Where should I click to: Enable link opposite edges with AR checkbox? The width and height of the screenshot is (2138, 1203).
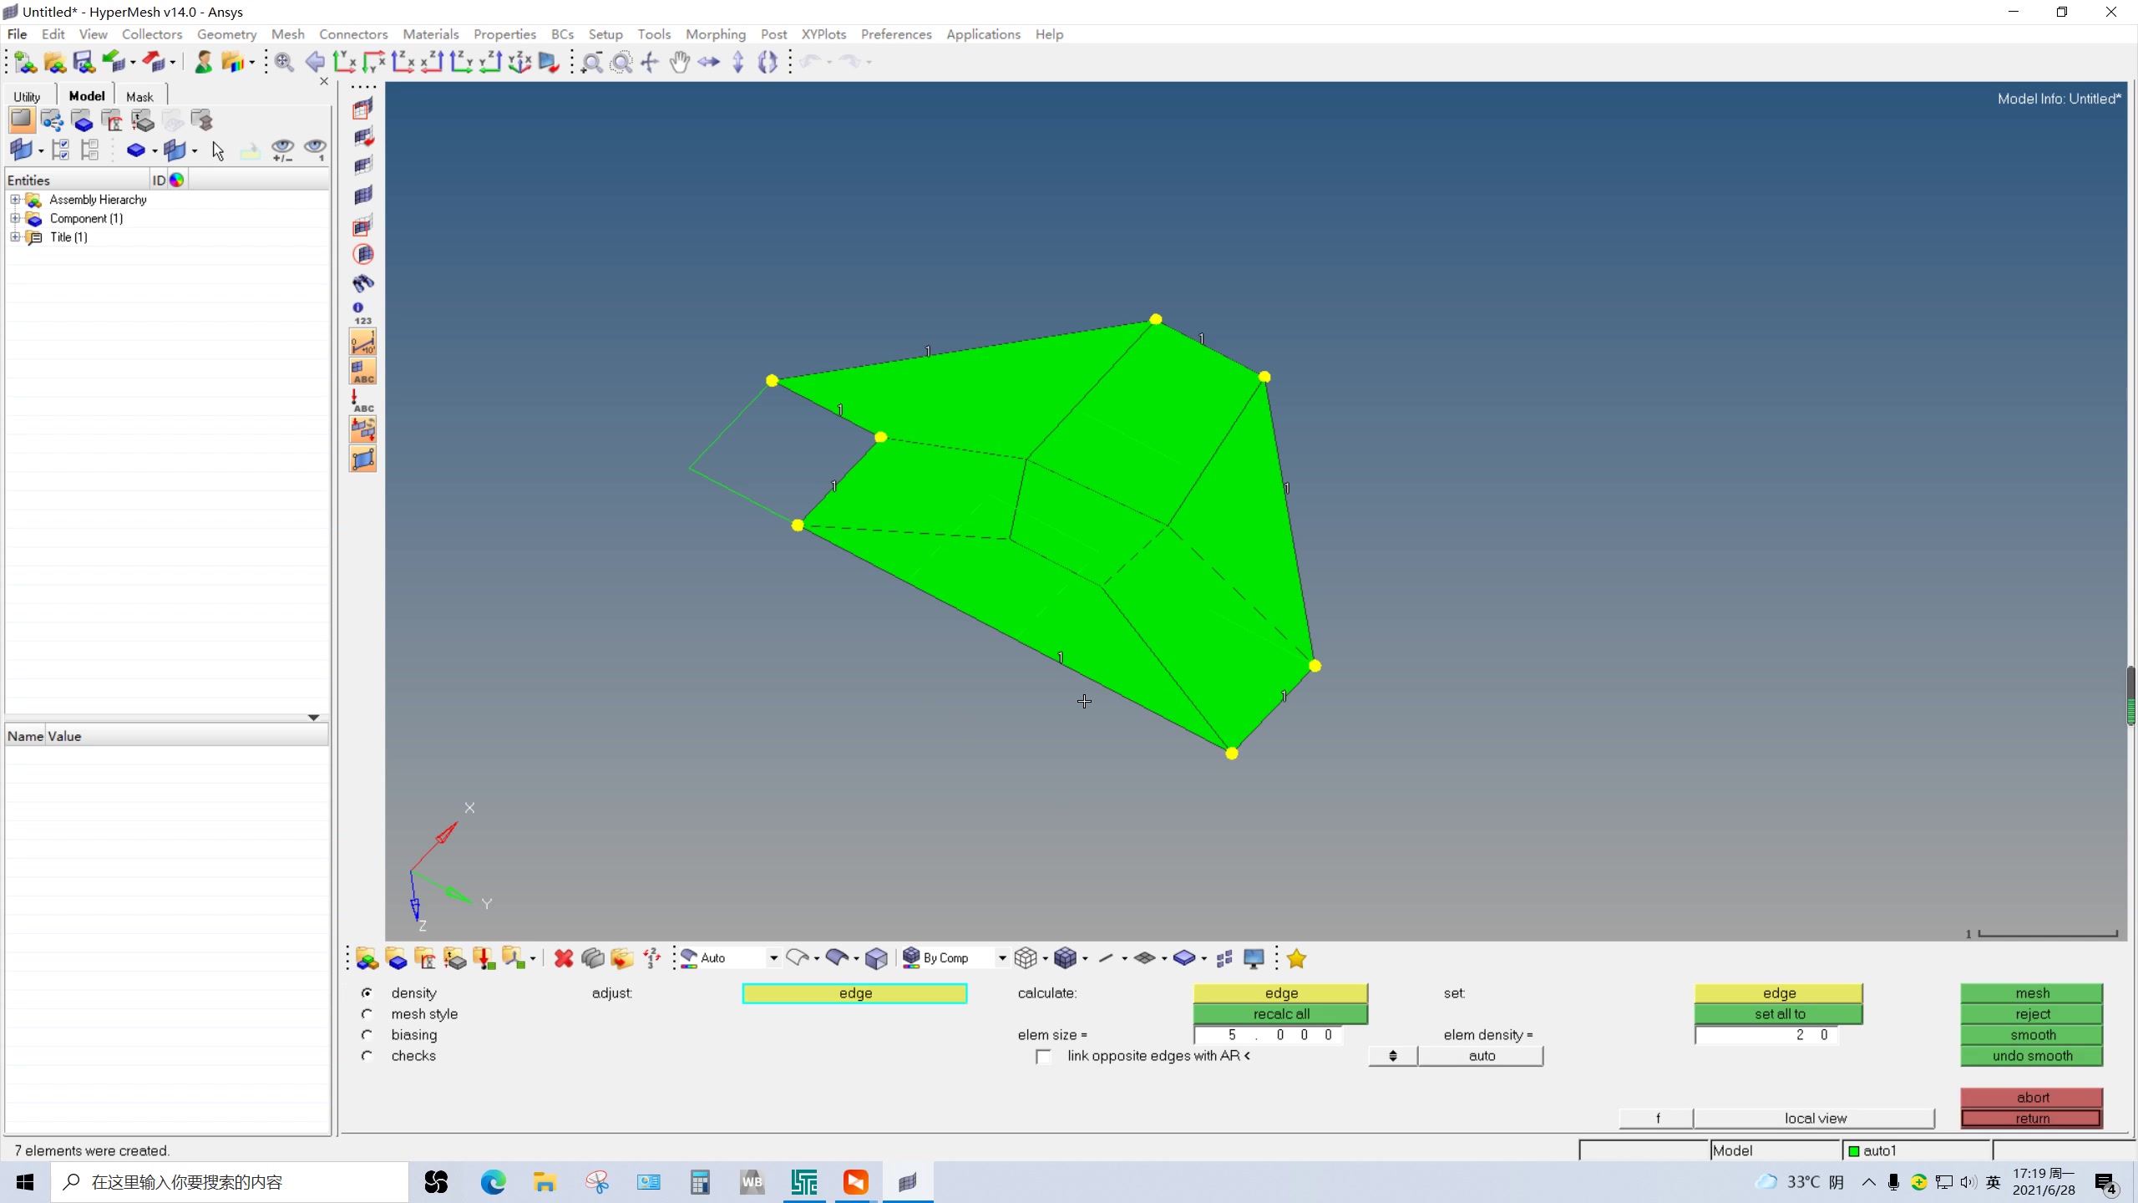point(1043,1056)
